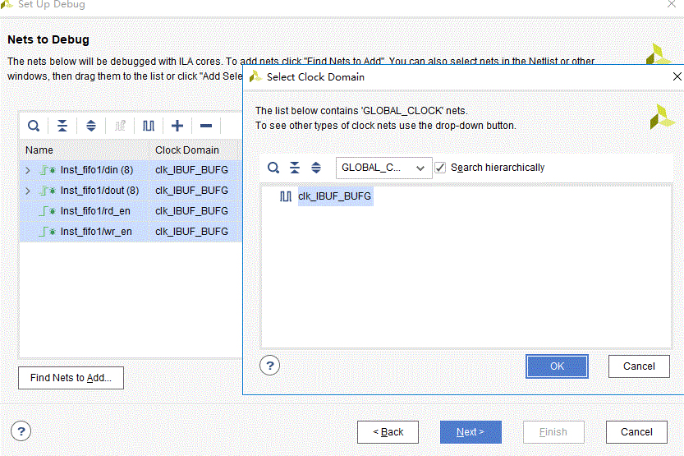Click OK in Select Clock Domain dialog

tap(557, 366)
